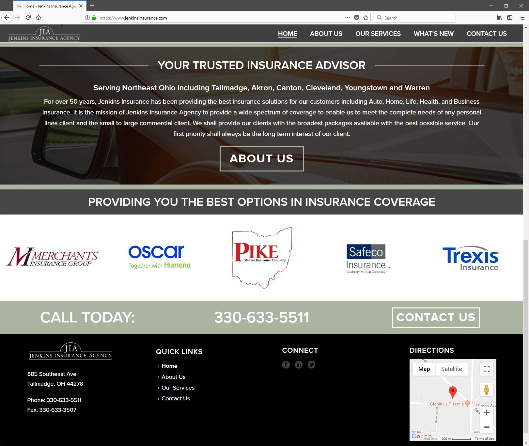Click the ABOUT US button in the banner
The image size is (529, 446).
pos(261,159)
